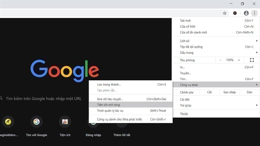Click the Google logo
Image resolution: width=260 pixels, height=146 pixels.
65,71
